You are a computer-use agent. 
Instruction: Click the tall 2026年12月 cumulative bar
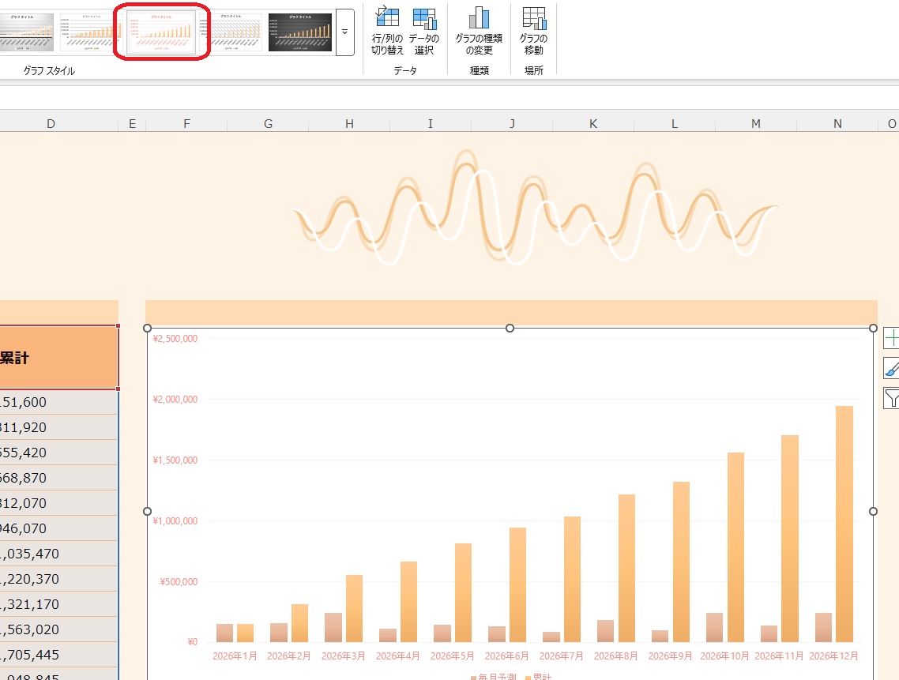pos(844,521)
